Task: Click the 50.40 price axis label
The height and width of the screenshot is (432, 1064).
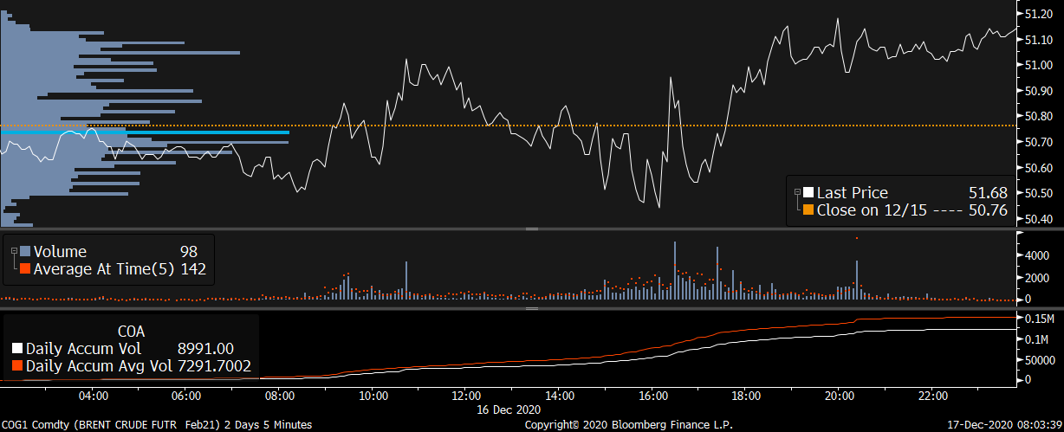Action: coord(1039,219)
